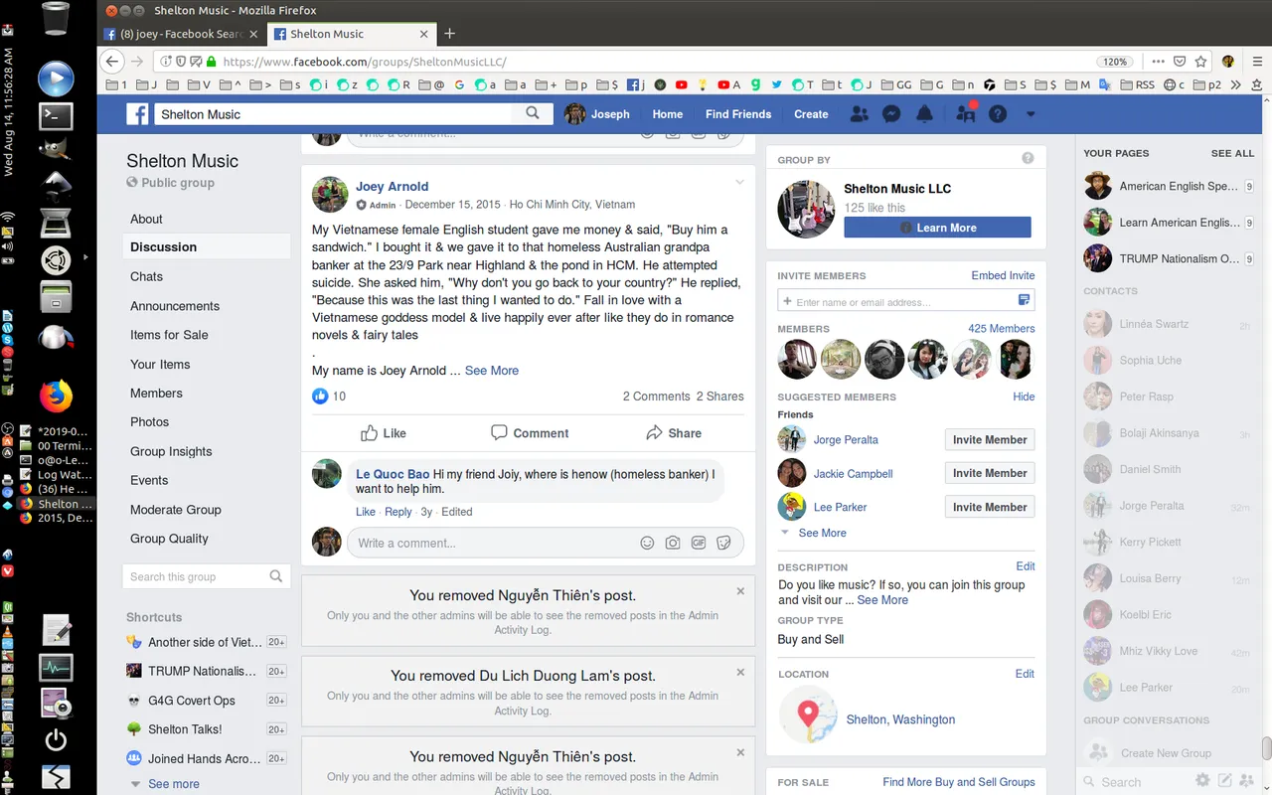Open post options chevron on Joey Arnold's post

click(739, 182)
